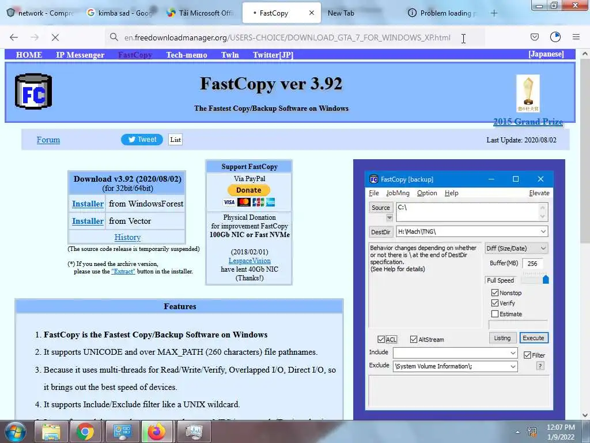The width and height of the screenshot is (590, 443).
Task: Switch to network - Compre tab
Action: click(x=41, y=13)
